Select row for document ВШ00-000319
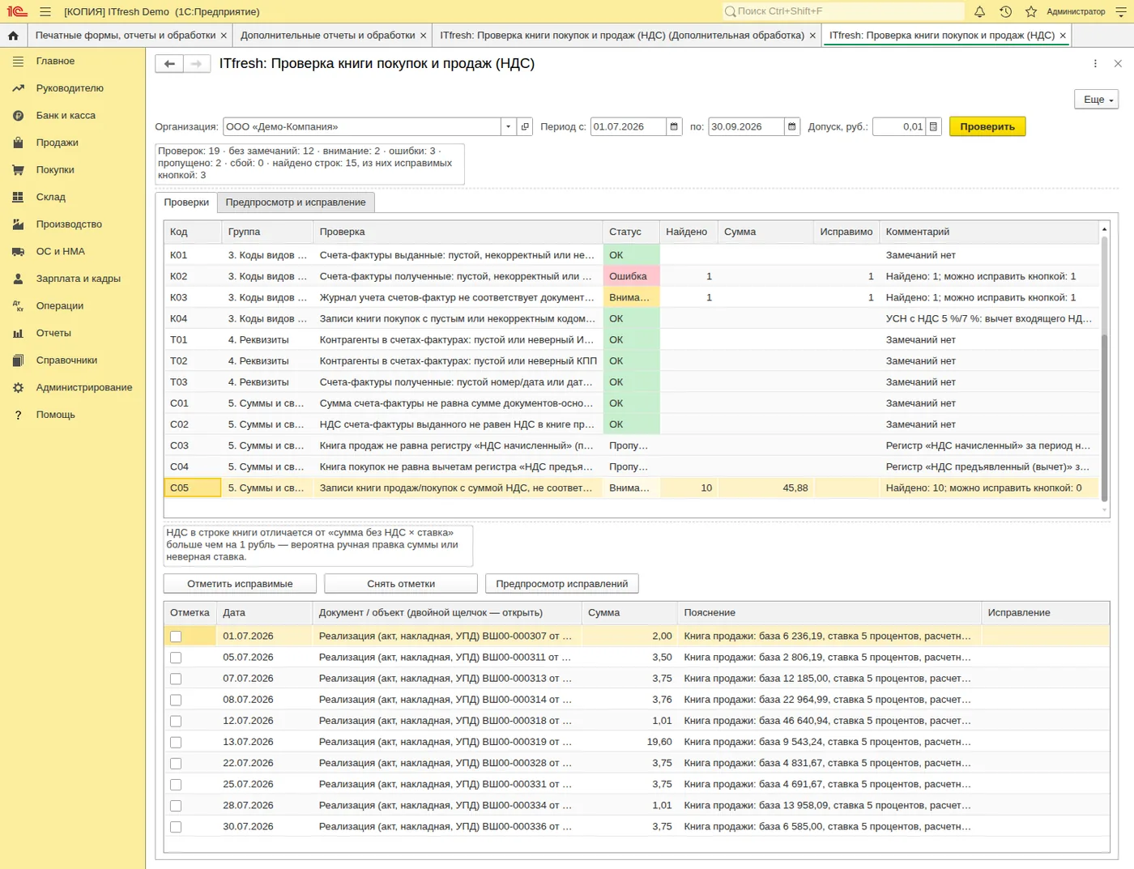The width and height of the screenshot is (1134, 869). (x=637, y=742)
